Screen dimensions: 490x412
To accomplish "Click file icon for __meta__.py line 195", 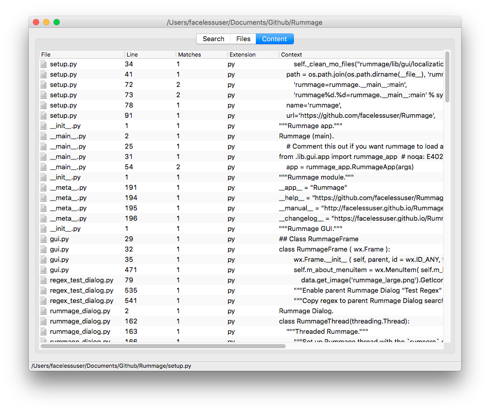I will tap(43, 208).
